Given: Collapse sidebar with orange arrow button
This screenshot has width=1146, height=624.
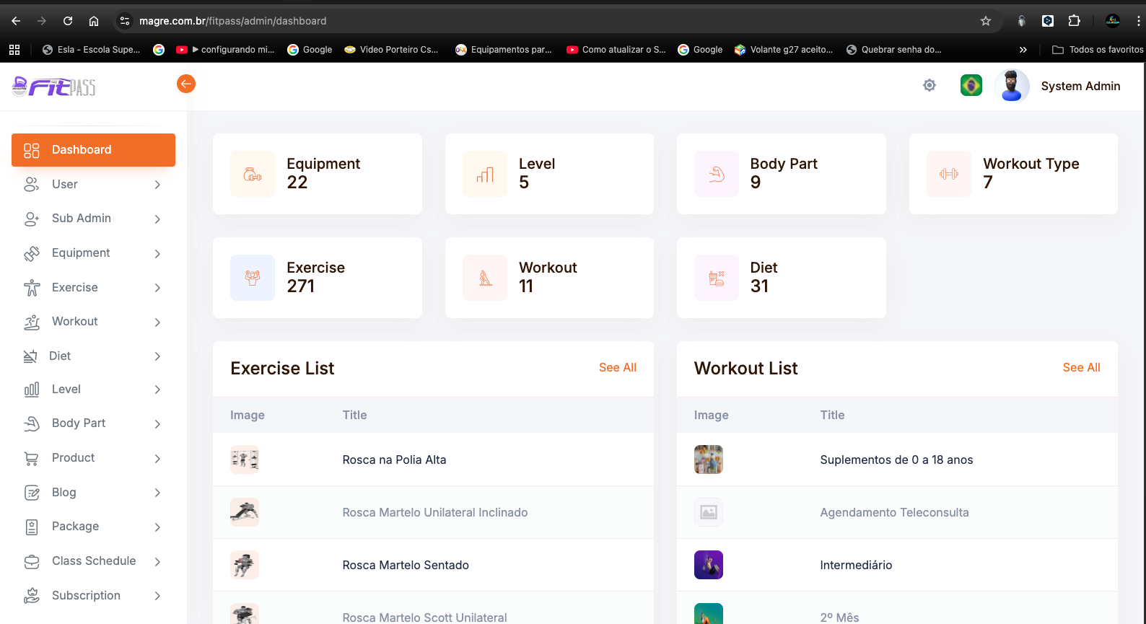Looking at the screenshot, I should 186,84.
